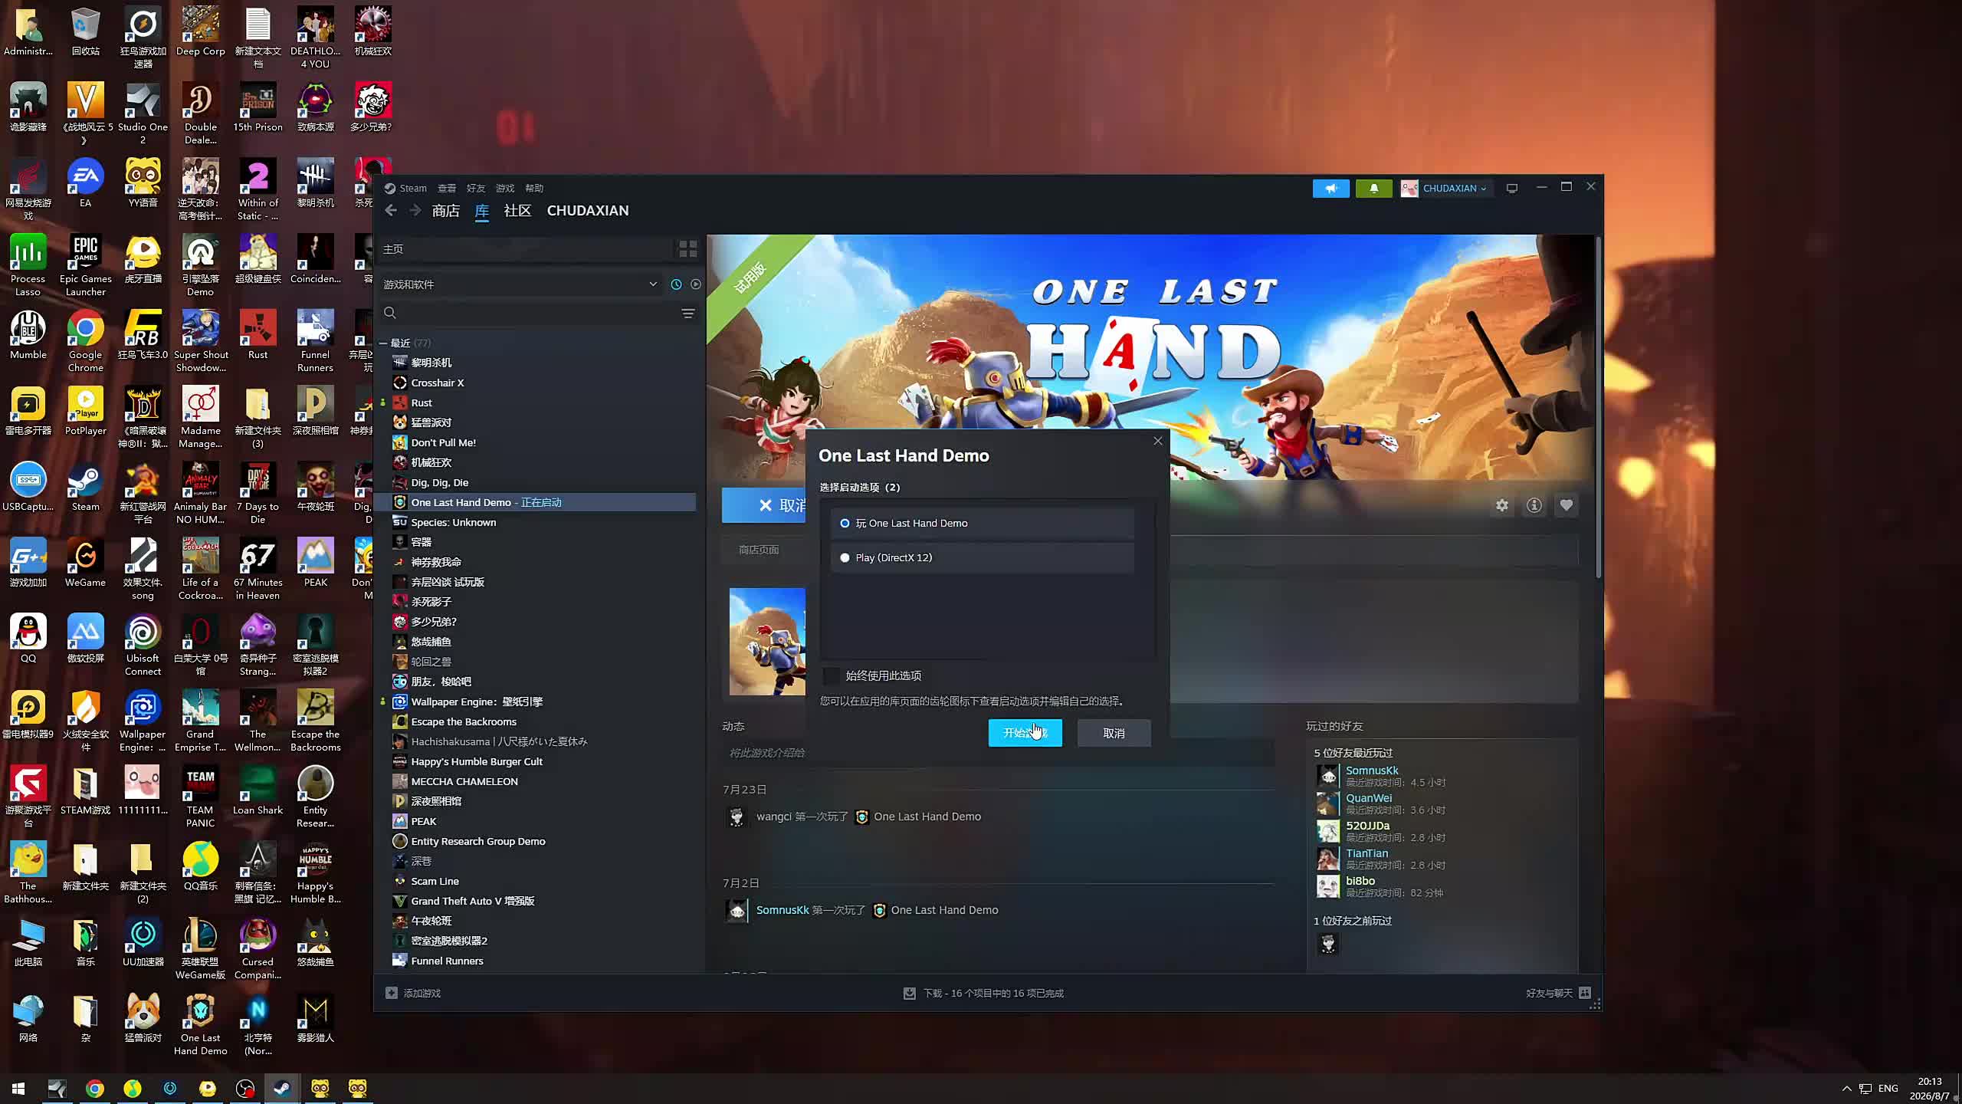Screen dimensions: 1962x1104
Task: Select the QQ desktop icon
Action: (28, 638)
